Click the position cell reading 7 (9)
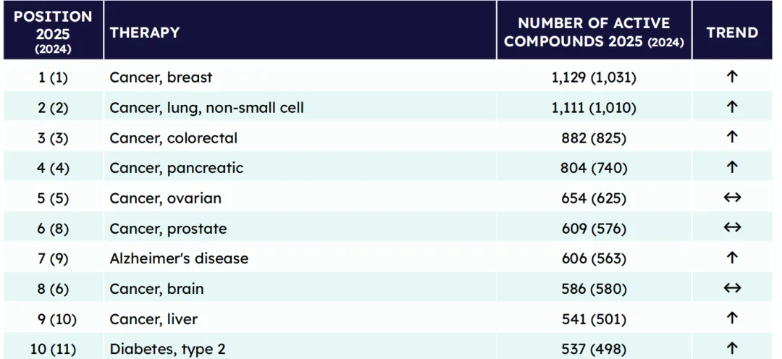 coord(53,258)
